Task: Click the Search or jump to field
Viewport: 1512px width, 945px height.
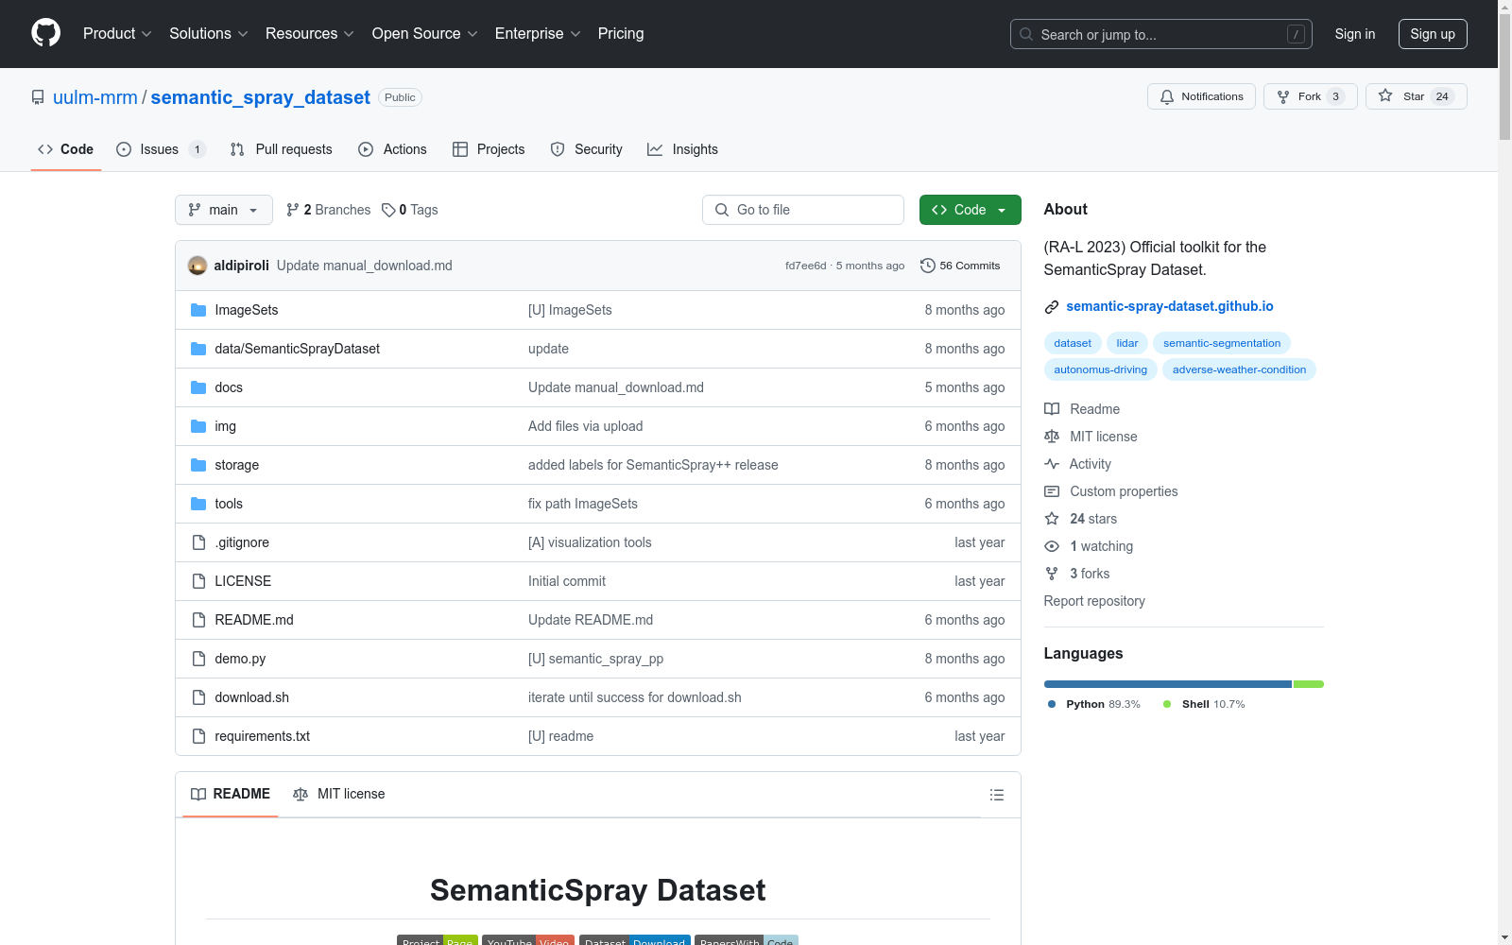Action: coord(1161,34)
